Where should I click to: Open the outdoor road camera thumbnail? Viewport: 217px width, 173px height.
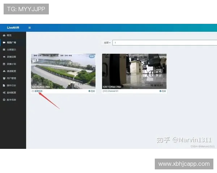[x=63, y=71]
